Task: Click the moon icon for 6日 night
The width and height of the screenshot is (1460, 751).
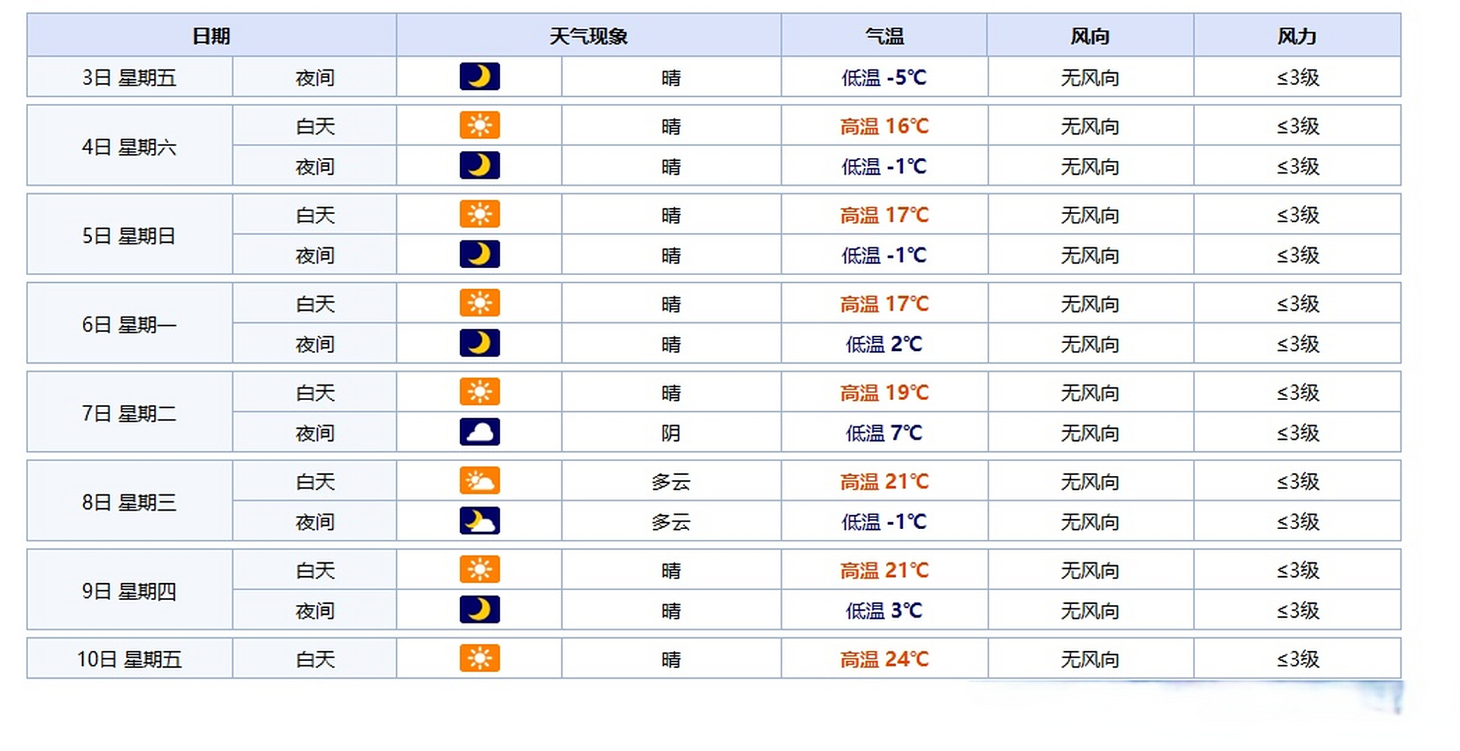Action: click(x=480, y=343)
